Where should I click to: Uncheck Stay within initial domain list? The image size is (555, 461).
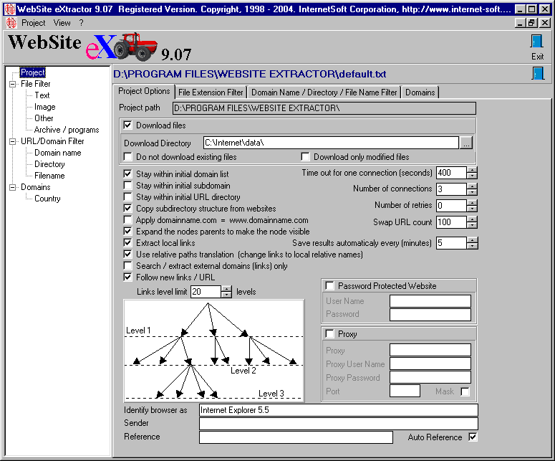pos(127,174)
